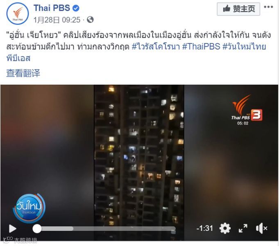Click the remaining time -1:31 display
Image resolution: width=279 pixels, height=246 pixels.
[204, 228]
